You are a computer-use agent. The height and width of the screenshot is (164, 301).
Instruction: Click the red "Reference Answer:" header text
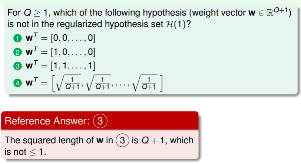pos(48,121)
